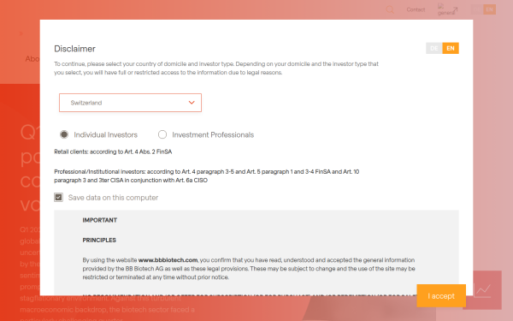Click the search magnifier icon in header

coord(390,9)
